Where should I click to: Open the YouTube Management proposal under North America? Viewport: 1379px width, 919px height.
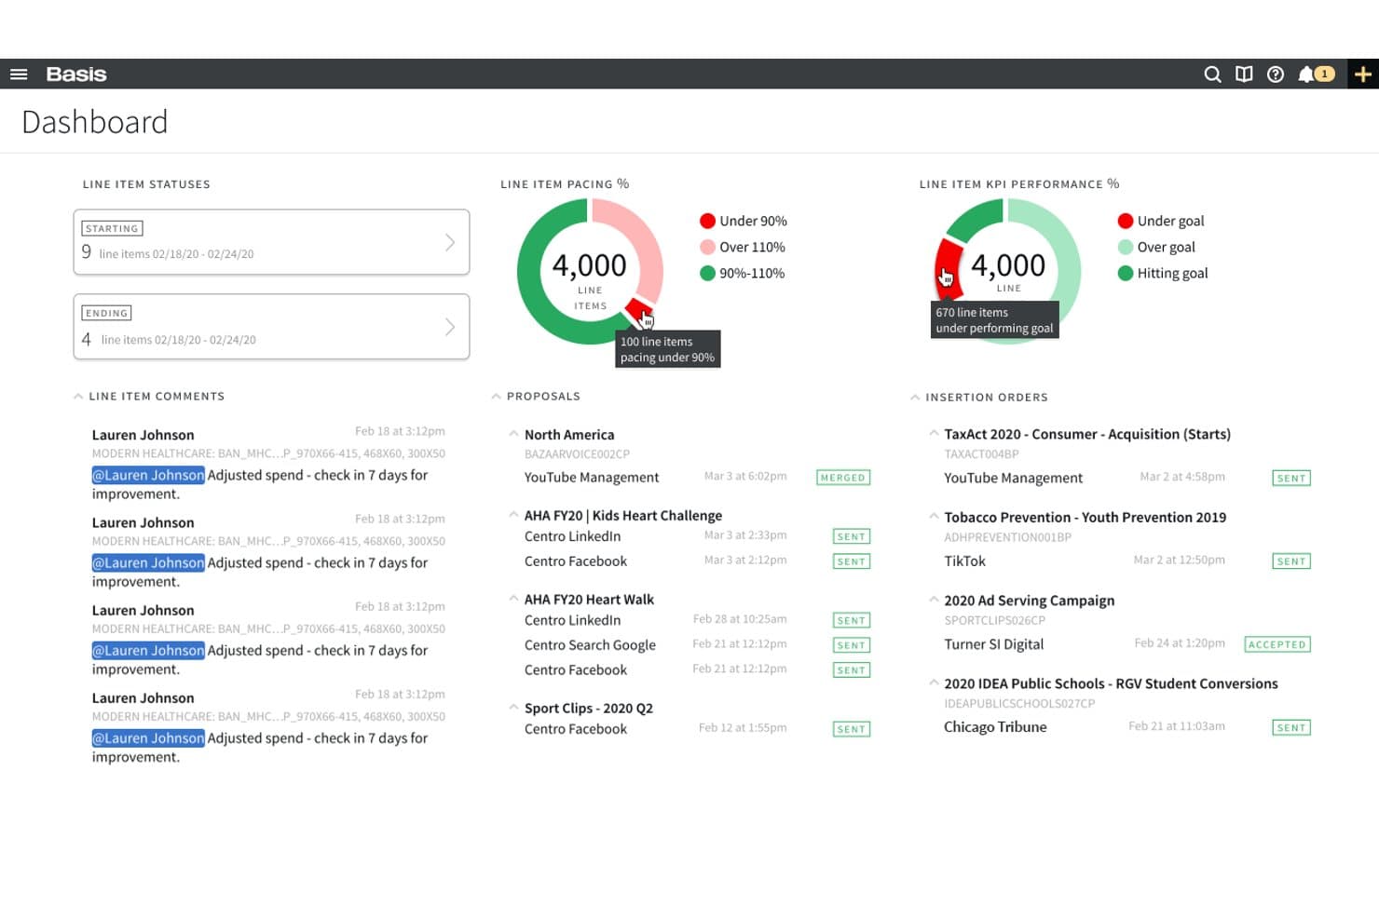point(592,478)
